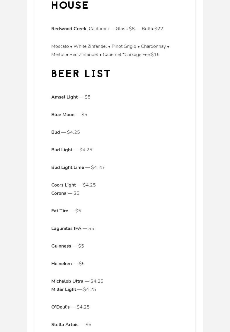The height and width of the screenshot is (332, 230).
Task: Click the Heineken beer entry
Action: click(x=62, y=264)
